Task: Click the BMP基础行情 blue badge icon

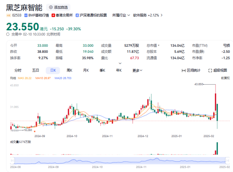Action: (26, 15)
